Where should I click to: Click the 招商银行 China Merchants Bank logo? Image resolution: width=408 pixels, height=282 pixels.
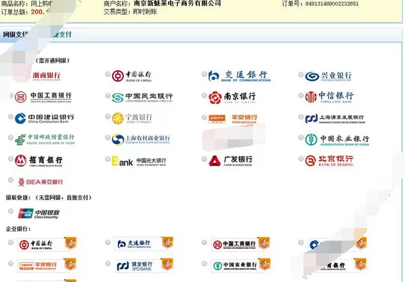39,161
